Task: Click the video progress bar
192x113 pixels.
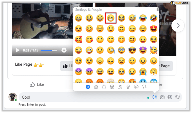Action: [49, 50]
